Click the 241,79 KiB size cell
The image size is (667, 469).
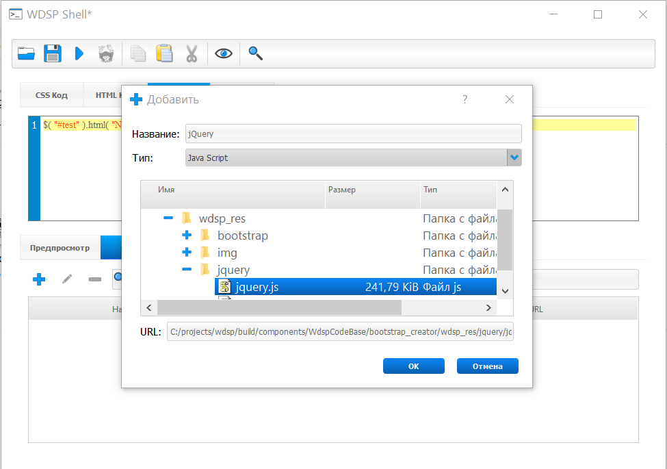392,287
